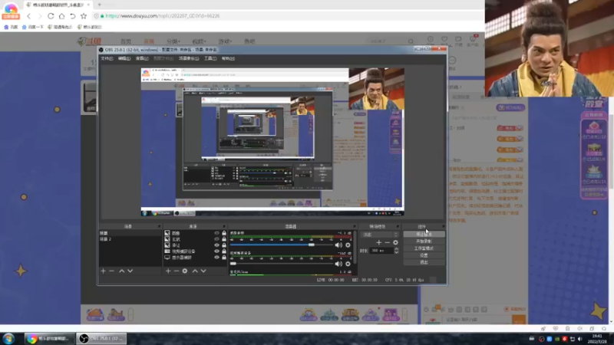Open Douyu follow heart icon
This screenshot has width=614, height=345.
point(444,39)
